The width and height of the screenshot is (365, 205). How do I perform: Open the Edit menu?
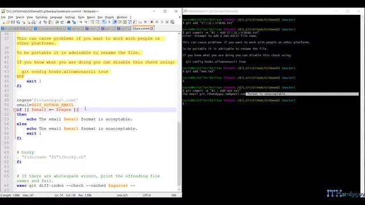10,17
